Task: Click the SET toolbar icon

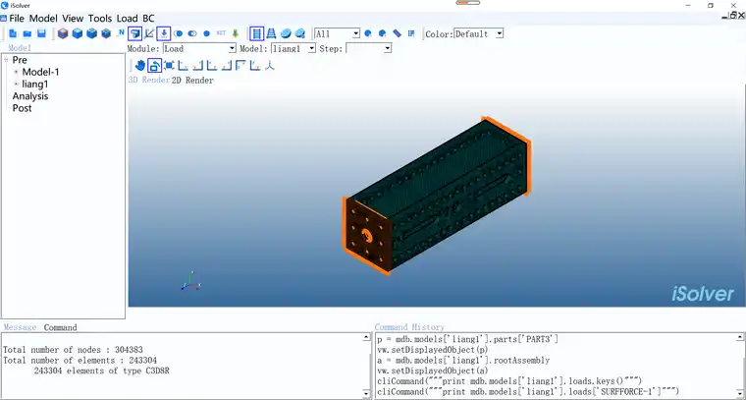Action: click(221, 33)
